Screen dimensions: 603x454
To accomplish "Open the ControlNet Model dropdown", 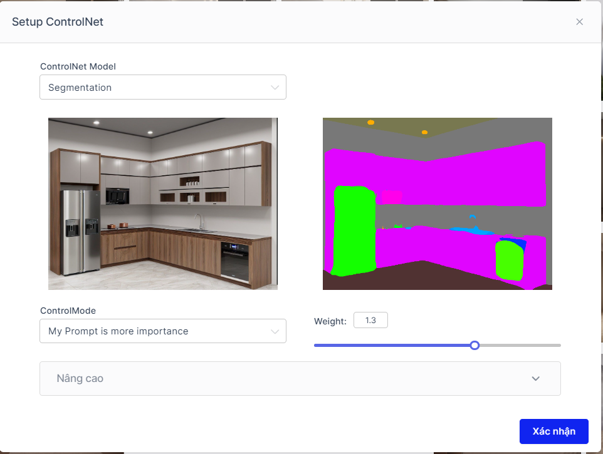I will pyautogui.click(x=162, y=88).
